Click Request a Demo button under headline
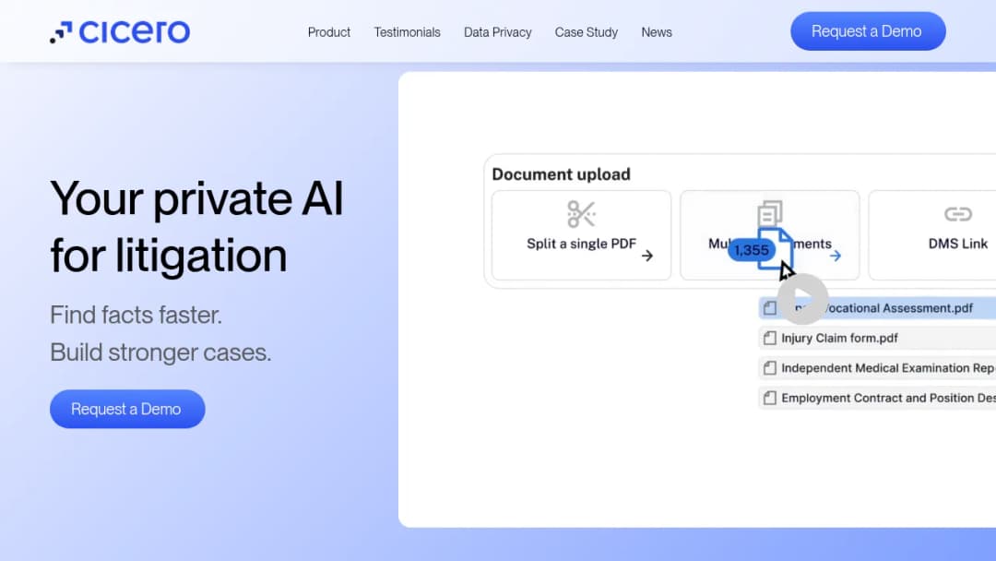Screen dimensions: 996x561 pos(127,409)
